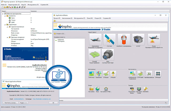
Task: Follow the homepage link in About dialog
Action: (42, 99)
